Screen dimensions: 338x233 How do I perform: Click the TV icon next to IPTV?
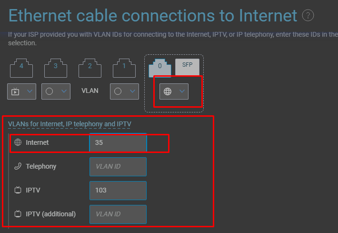[x=18, y=190]
